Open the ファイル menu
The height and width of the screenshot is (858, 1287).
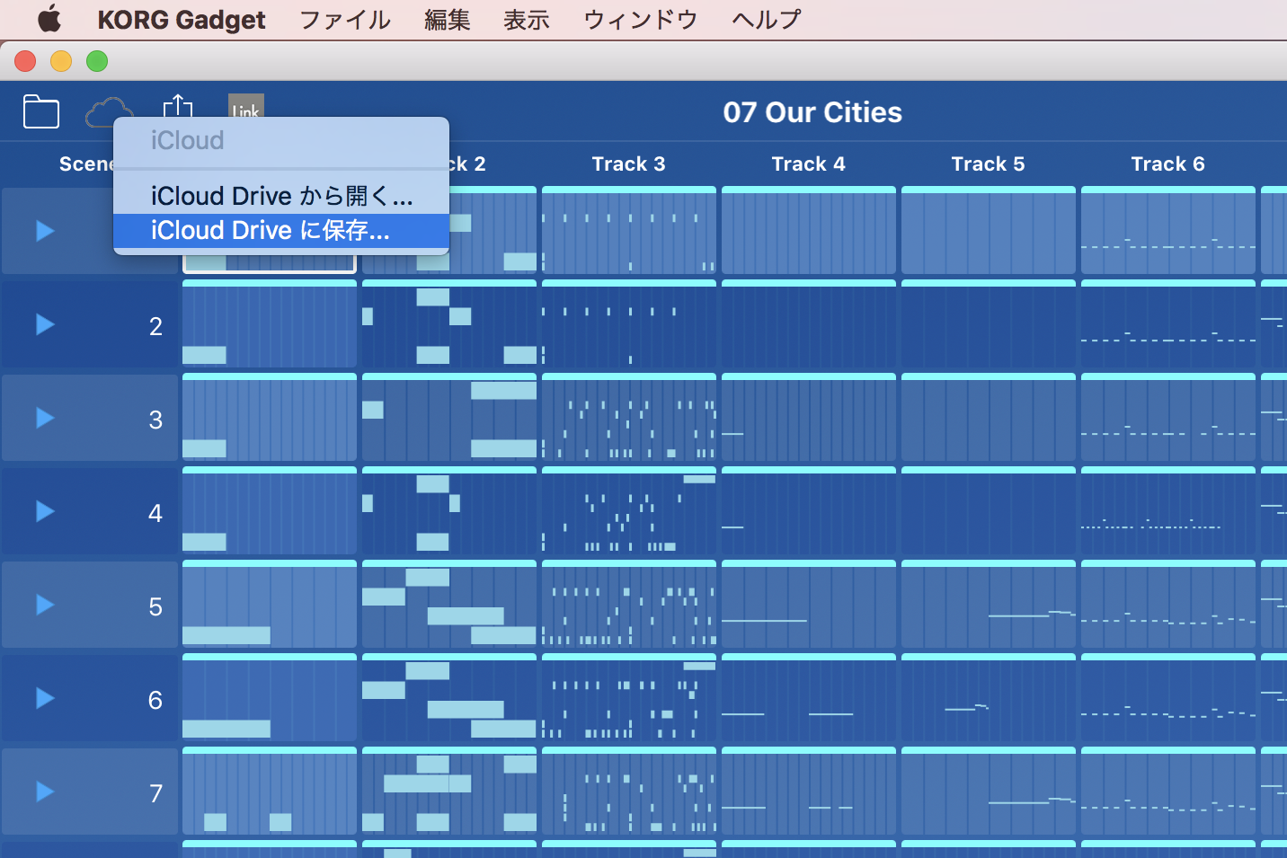click(x=345, y=20)
